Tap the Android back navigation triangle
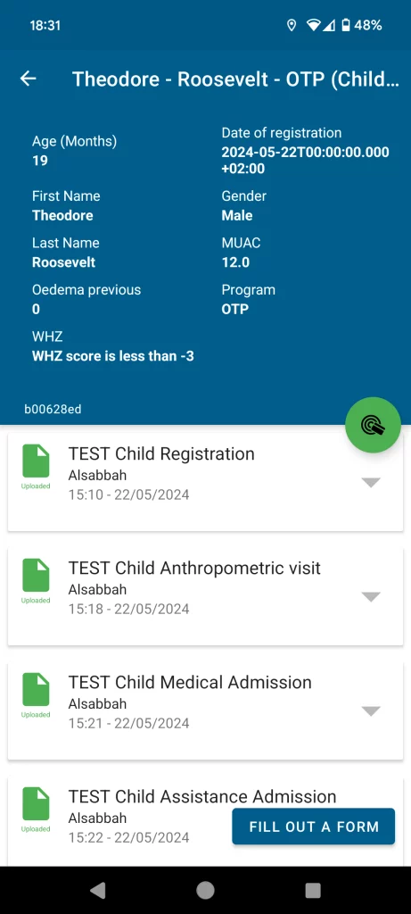411x914 pixels. (x=98, y=890)
